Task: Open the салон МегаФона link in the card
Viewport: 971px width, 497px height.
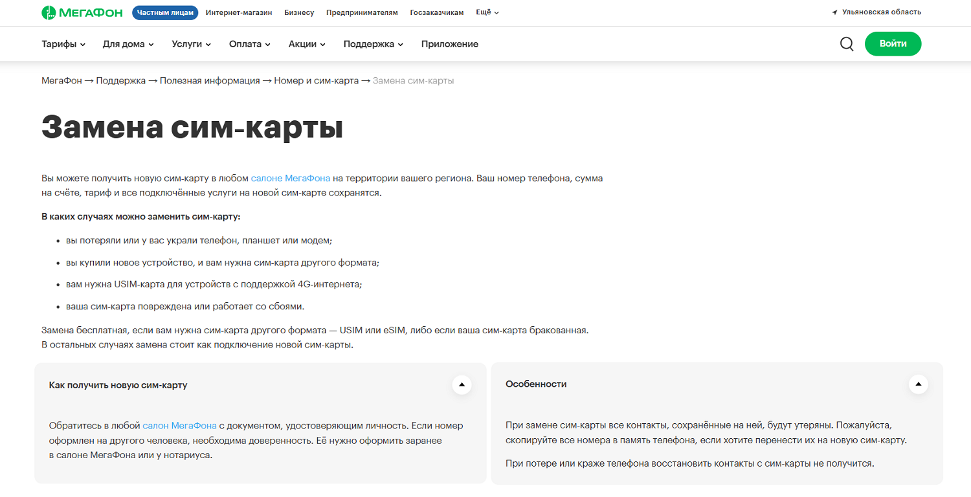Action: pos(179,426)
